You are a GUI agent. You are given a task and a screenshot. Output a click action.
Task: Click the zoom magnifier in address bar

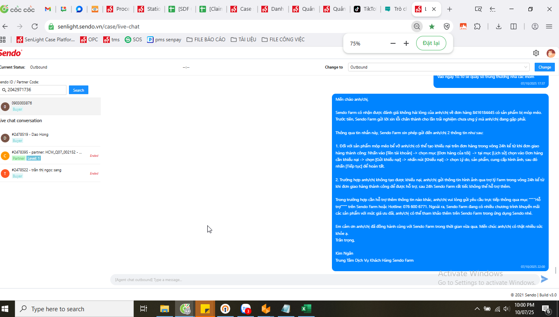pyautogui.click(x=417, y=26)
